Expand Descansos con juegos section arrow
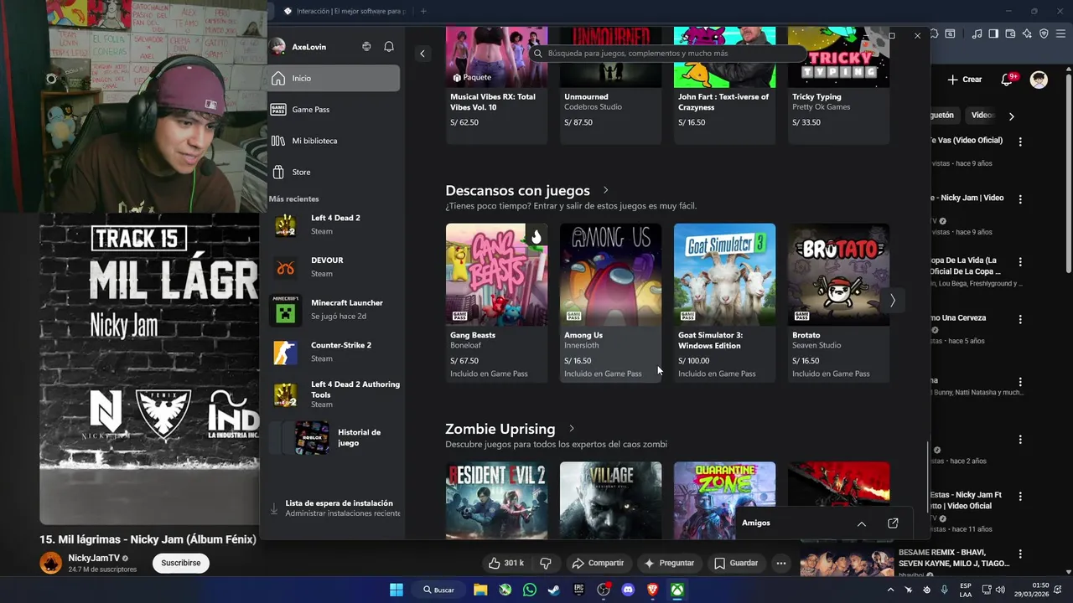This screenshot has height=603, width=1073. click(605, 190)
